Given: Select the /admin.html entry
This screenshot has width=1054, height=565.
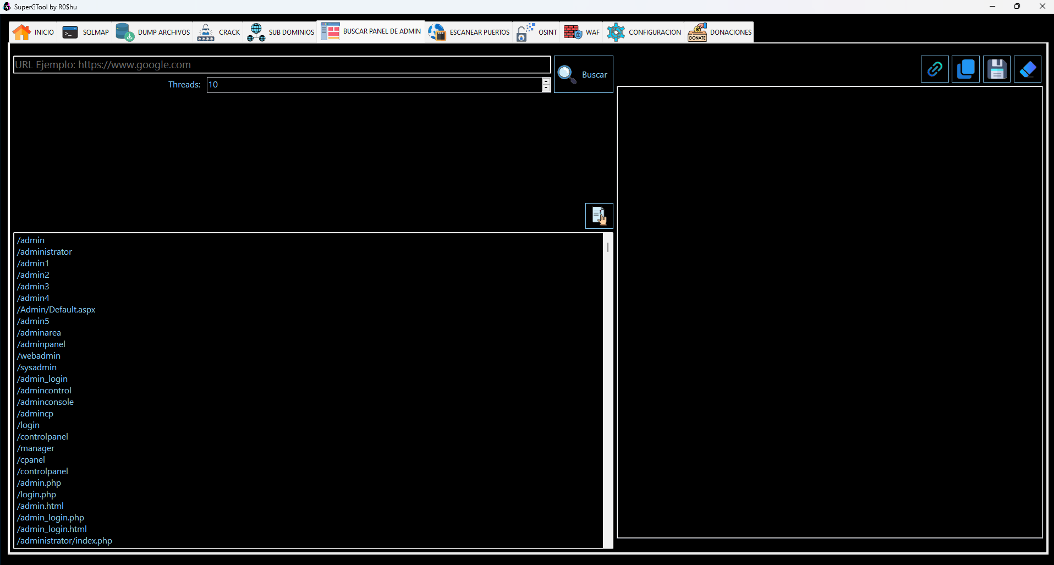Looking at the screenshot, I should pyautogui.click(x=40, y=506).
